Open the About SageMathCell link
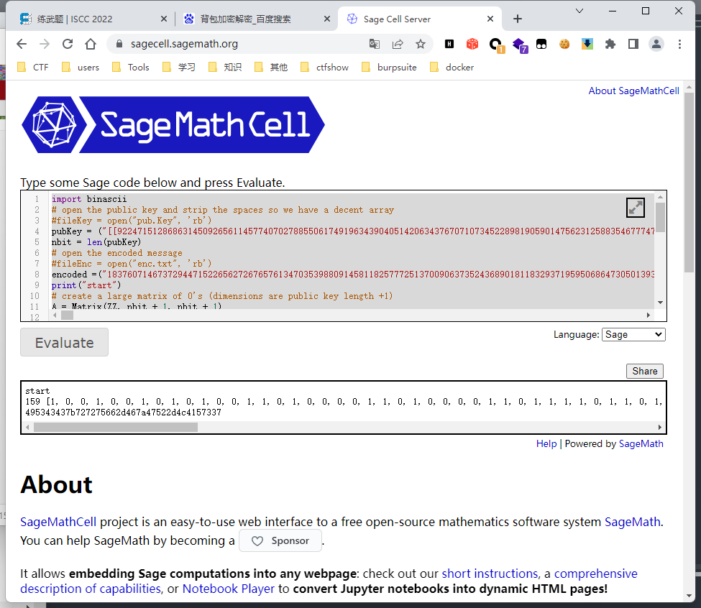 pyautogui.click(x=633, y=91)
